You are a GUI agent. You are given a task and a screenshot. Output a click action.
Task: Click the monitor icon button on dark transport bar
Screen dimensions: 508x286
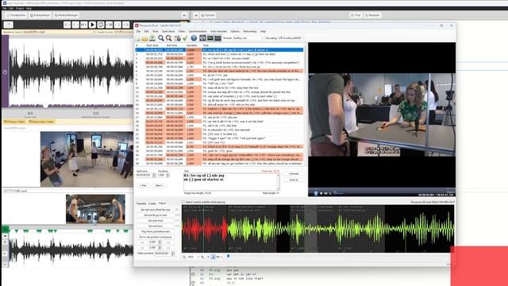[9, 25]
